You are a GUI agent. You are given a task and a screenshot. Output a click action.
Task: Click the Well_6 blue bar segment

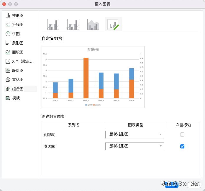coord(132,74)
